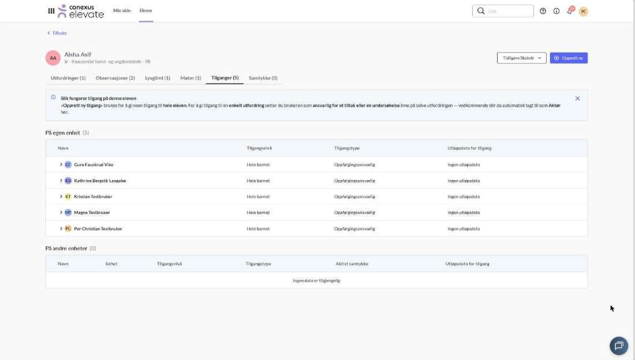This screenshot has width=635, height=360.
Task: Click Magne Testbruker's MT avatar
Action: click(x=68, y=213)
